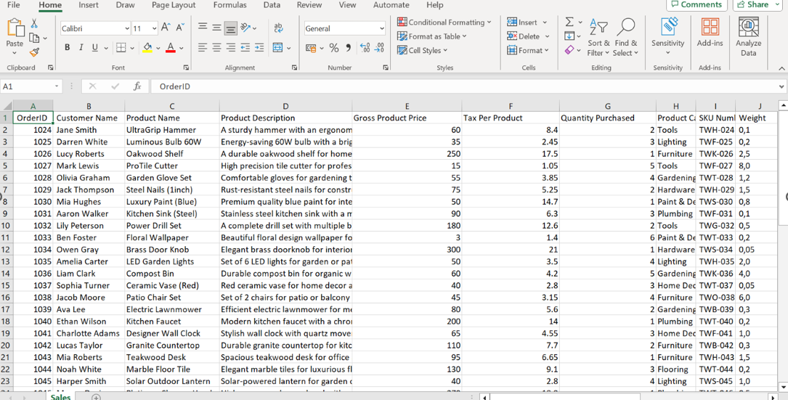This screenshot has height=400, width=788.
Task: Toggle the Middle Align button
Action: 216,28
